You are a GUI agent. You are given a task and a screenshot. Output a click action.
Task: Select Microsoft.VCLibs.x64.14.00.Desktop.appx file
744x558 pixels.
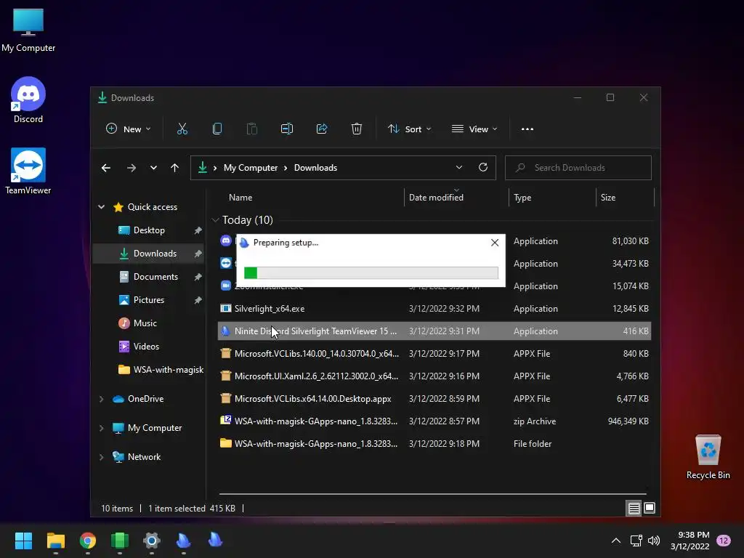click(x=434, y=399)
